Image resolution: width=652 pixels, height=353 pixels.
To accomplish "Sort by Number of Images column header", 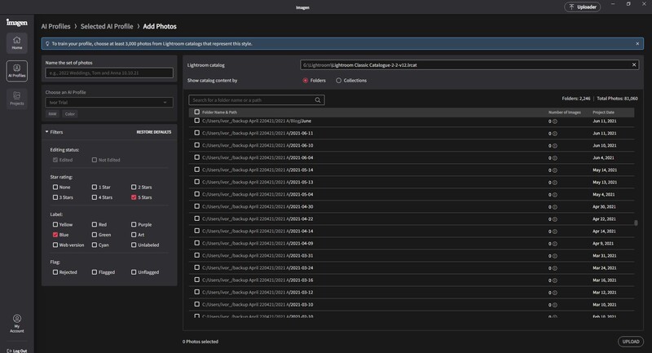I will point(564,113).
